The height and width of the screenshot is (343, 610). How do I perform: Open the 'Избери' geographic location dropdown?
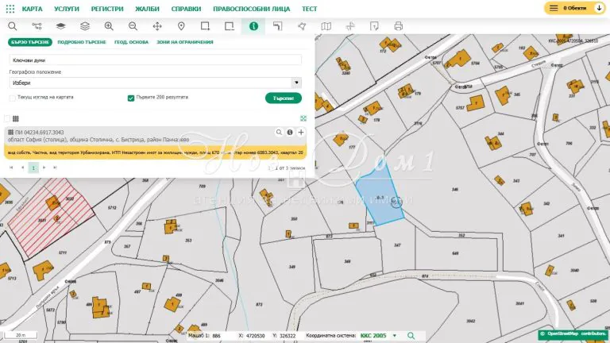pyautogui.click(x=155, y=82)
